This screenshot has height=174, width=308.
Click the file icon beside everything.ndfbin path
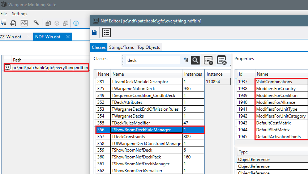click(8, 67)
